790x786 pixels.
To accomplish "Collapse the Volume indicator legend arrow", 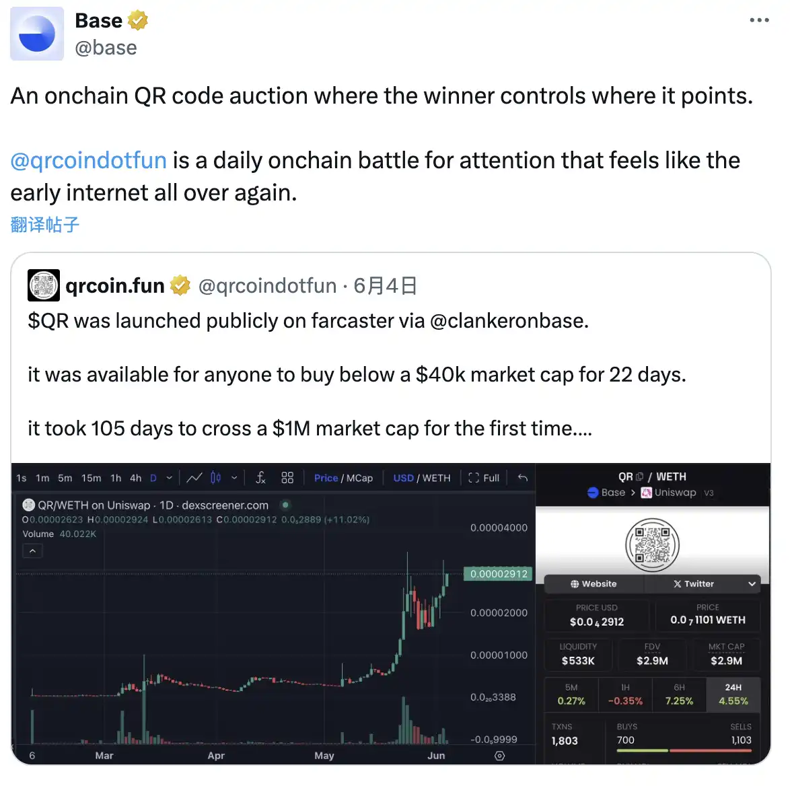I will click(x=32, y=551).
